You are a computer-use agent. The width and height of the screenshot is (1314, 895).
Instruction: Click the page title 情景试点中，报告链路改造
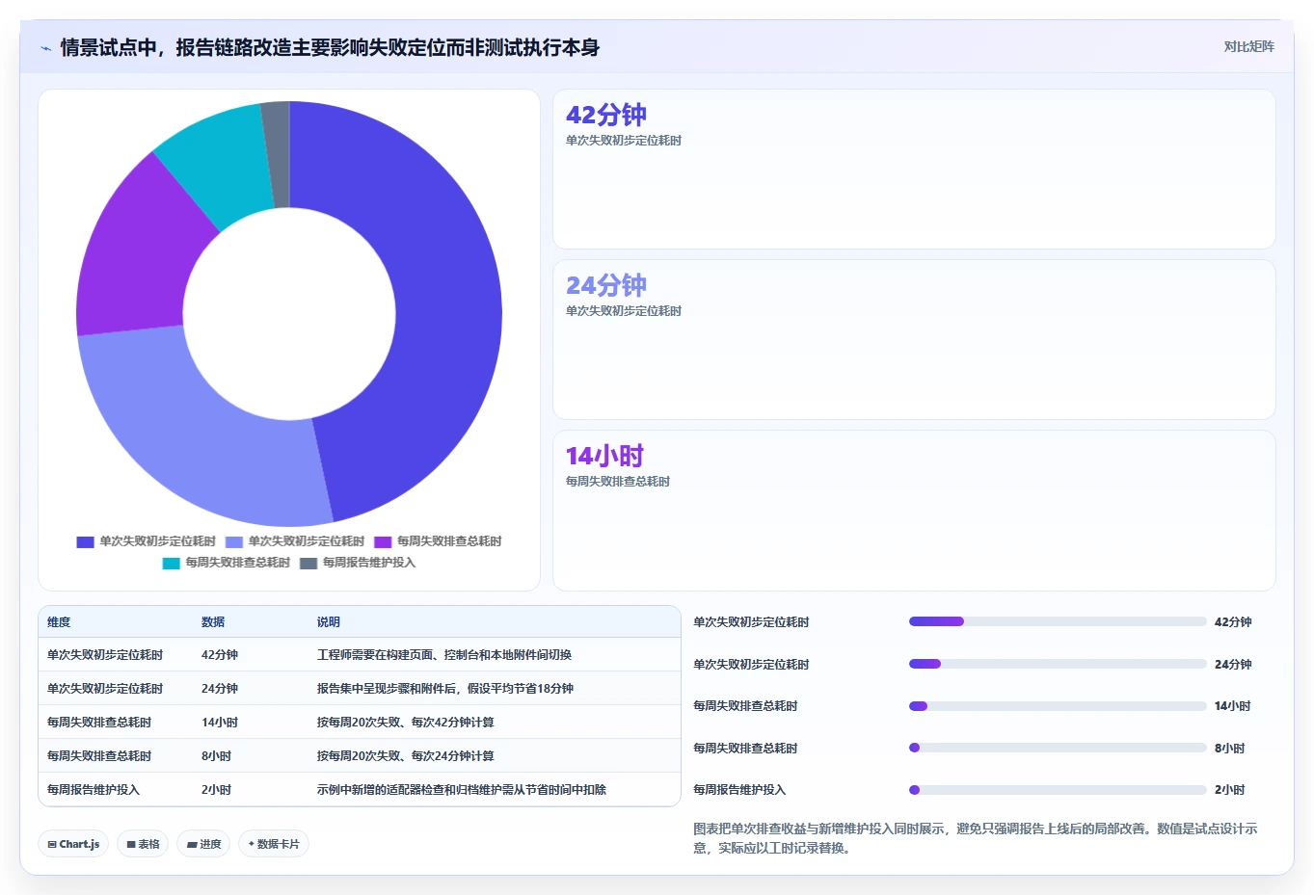click(x=330, y=47)
